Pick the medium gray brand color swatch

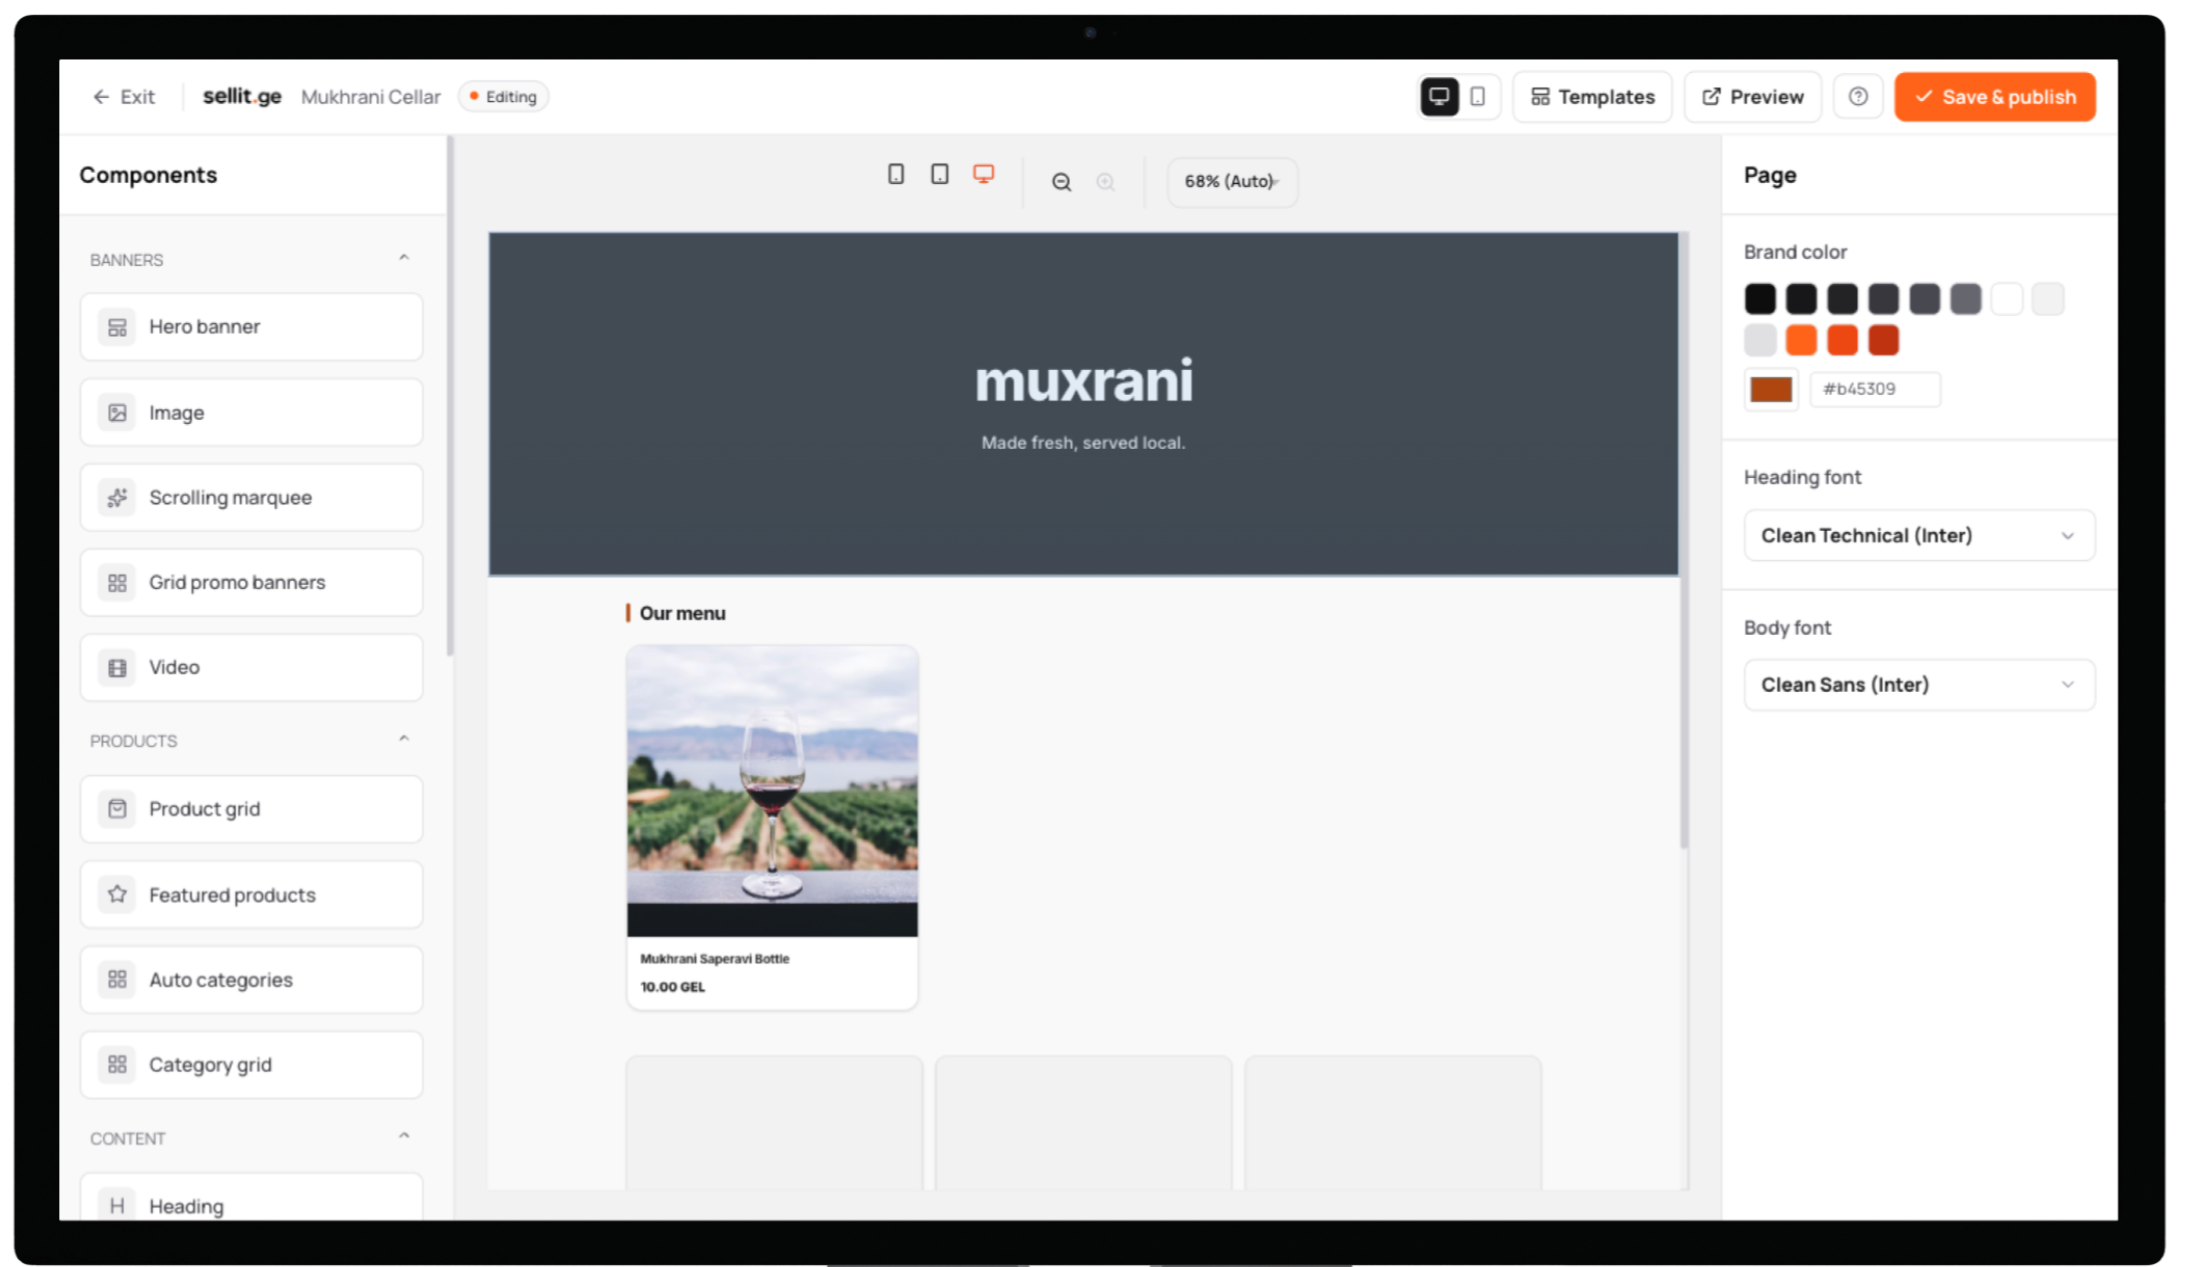1965,299
